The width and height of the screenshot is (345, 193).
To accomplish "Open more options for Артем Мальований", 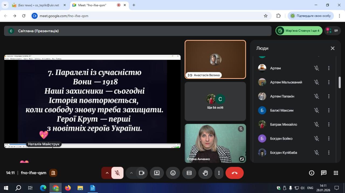I will pyautogui.click(x=329, y=82).
